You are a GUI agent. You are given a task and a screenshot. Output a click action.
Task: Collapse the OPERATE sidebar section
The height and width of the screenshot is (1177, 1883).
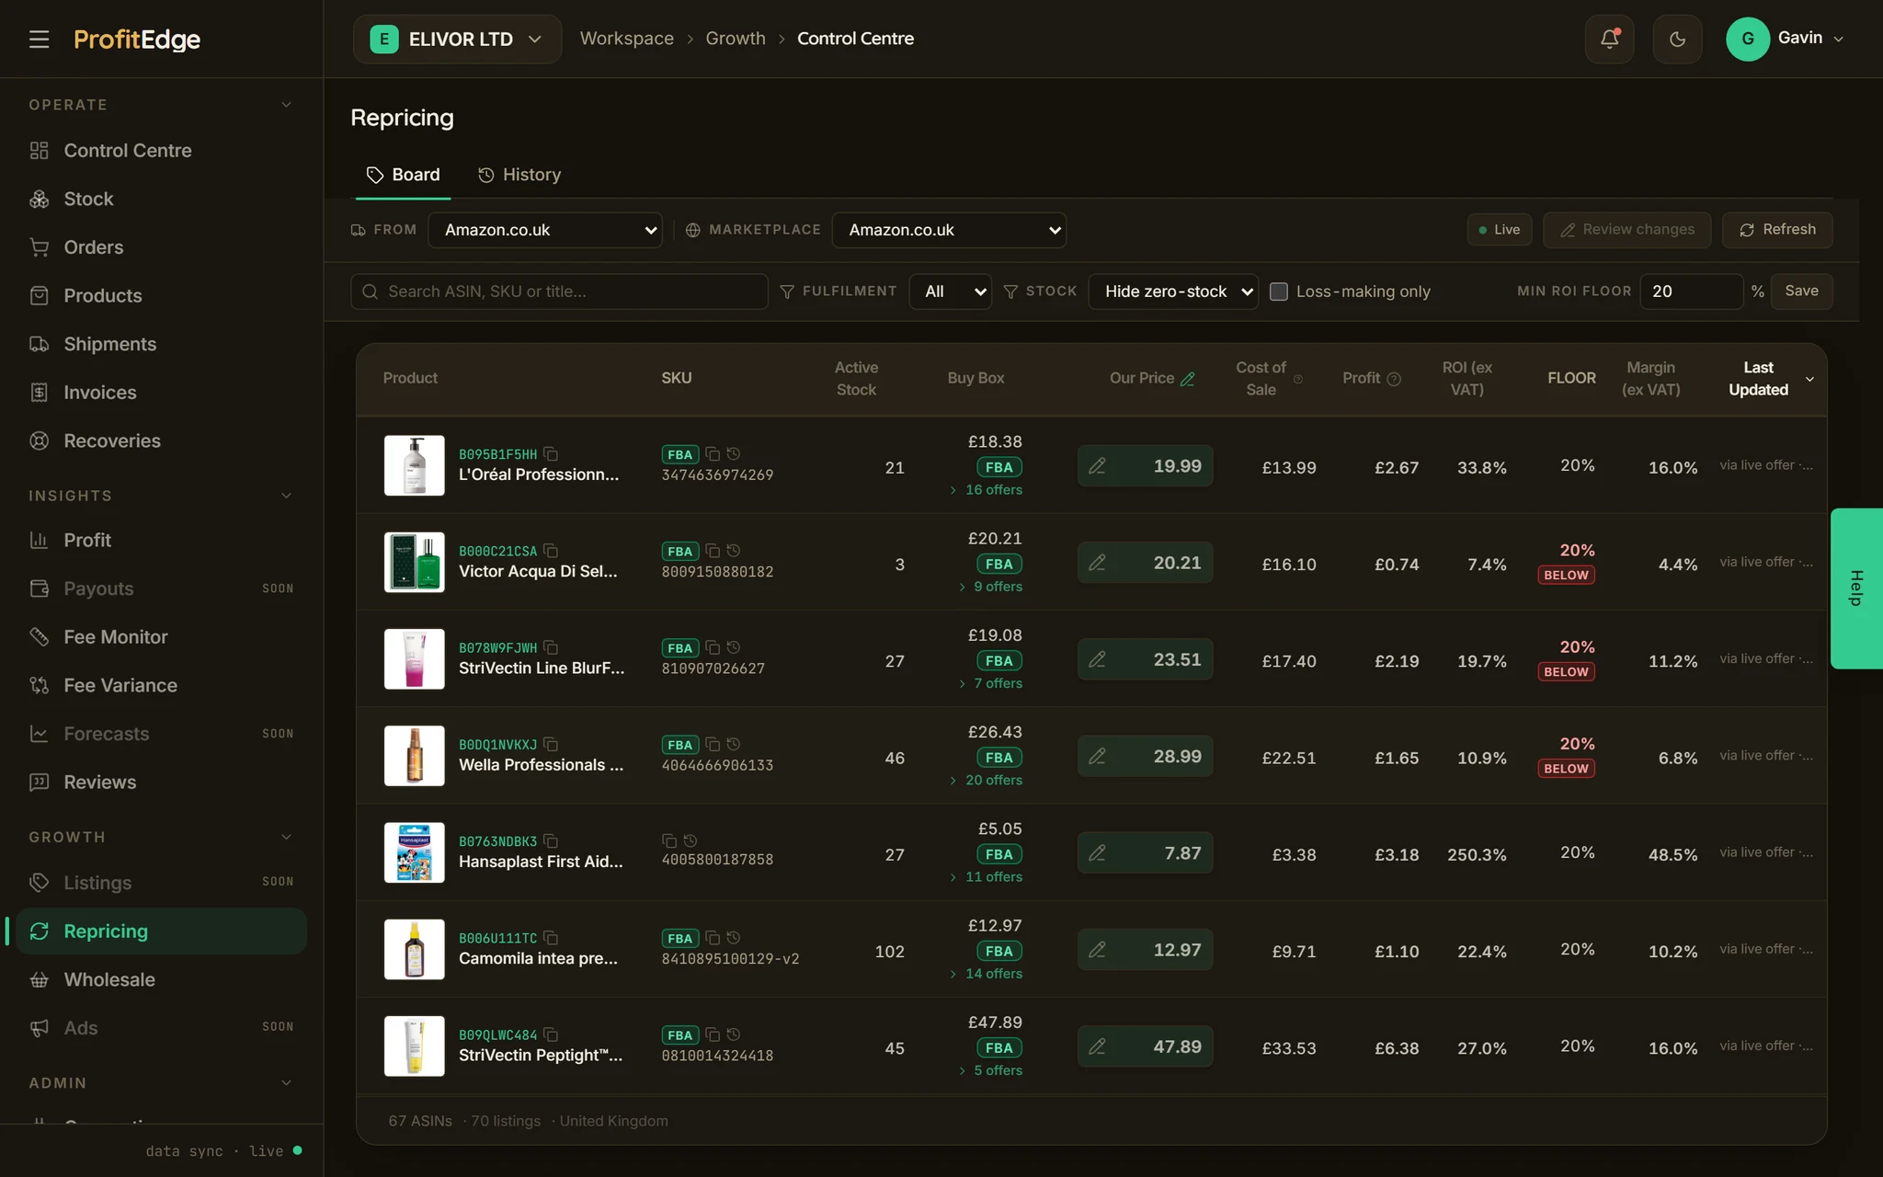pos(286,105)
